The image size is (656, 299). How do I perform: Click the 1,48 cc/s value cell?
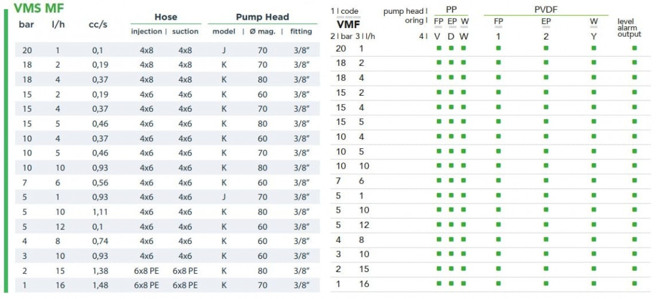coord(101,285)
